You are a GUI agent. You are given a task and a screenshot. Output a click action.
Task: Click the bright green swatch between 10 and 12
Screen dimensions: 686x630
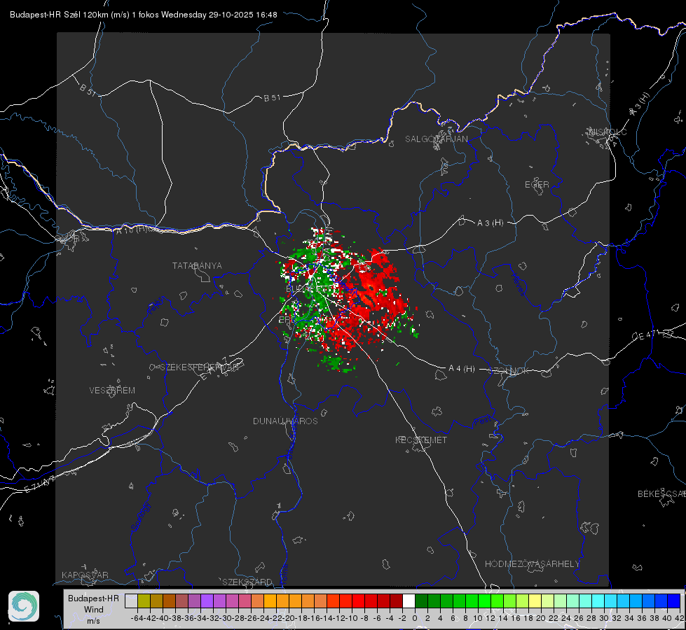click(x=484, y=601)
